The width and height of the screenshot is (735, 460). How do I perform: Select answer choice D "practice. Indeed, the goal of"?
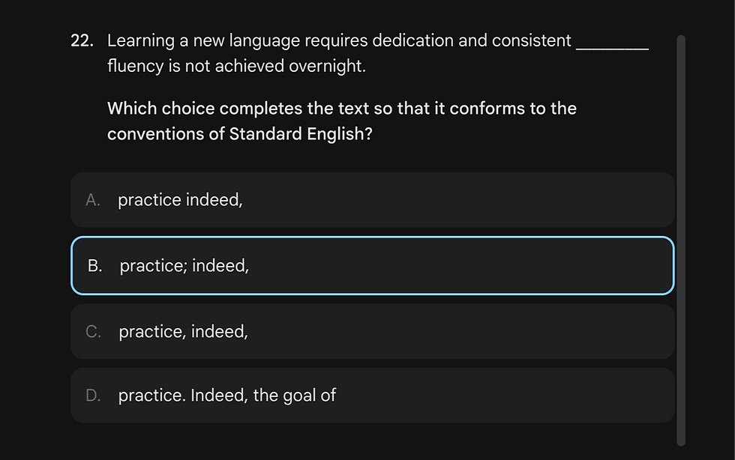point(373,396)
